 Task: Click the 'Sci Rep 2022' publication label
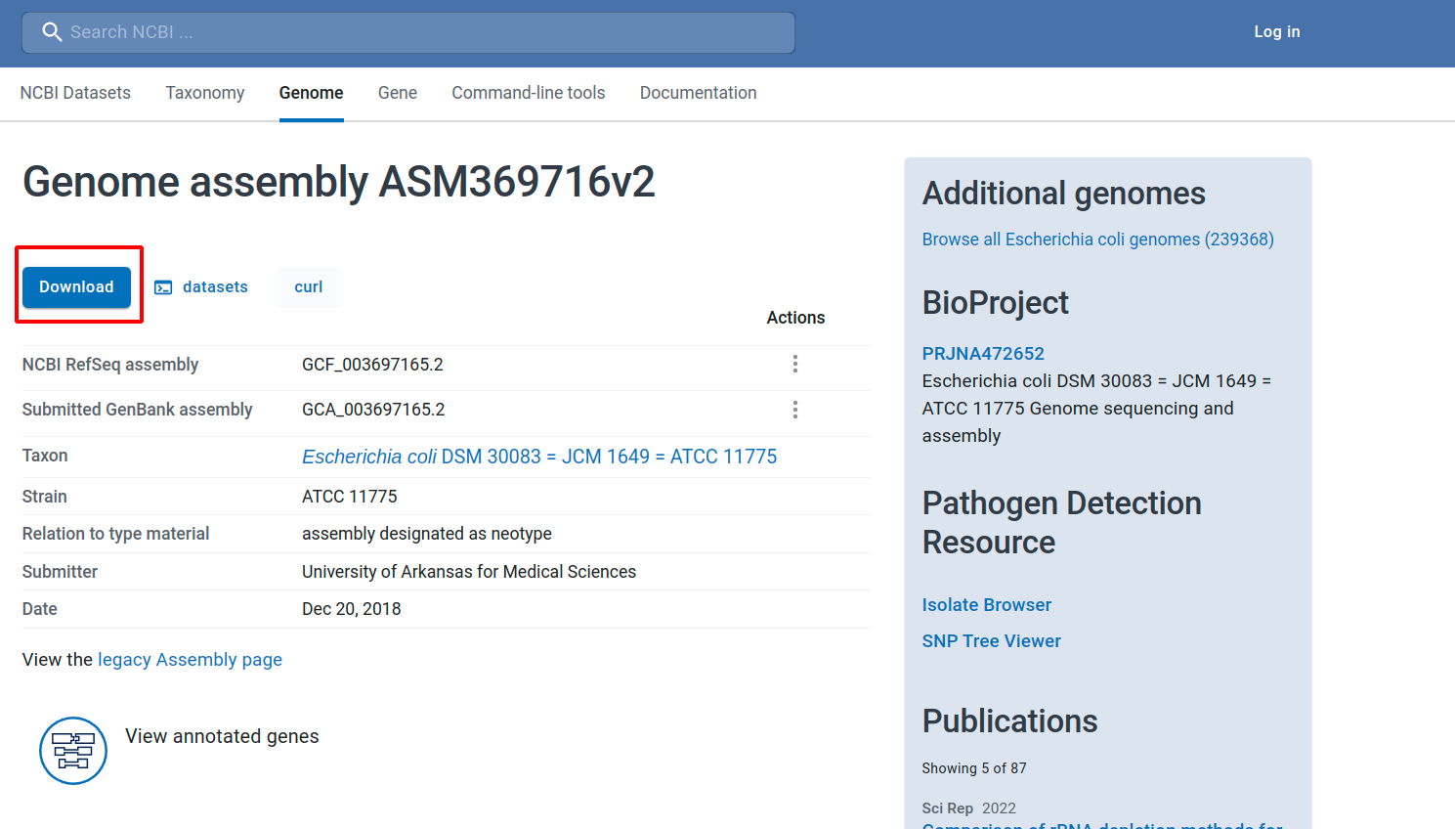tap(969, 808)
